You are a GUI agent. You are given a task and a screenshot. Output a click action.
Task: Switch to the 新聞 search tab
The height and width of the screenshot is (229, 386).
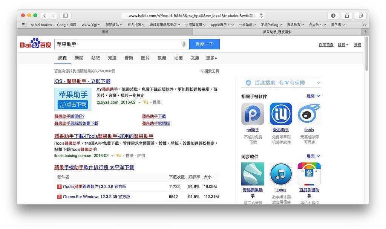(x=79, y=58)
